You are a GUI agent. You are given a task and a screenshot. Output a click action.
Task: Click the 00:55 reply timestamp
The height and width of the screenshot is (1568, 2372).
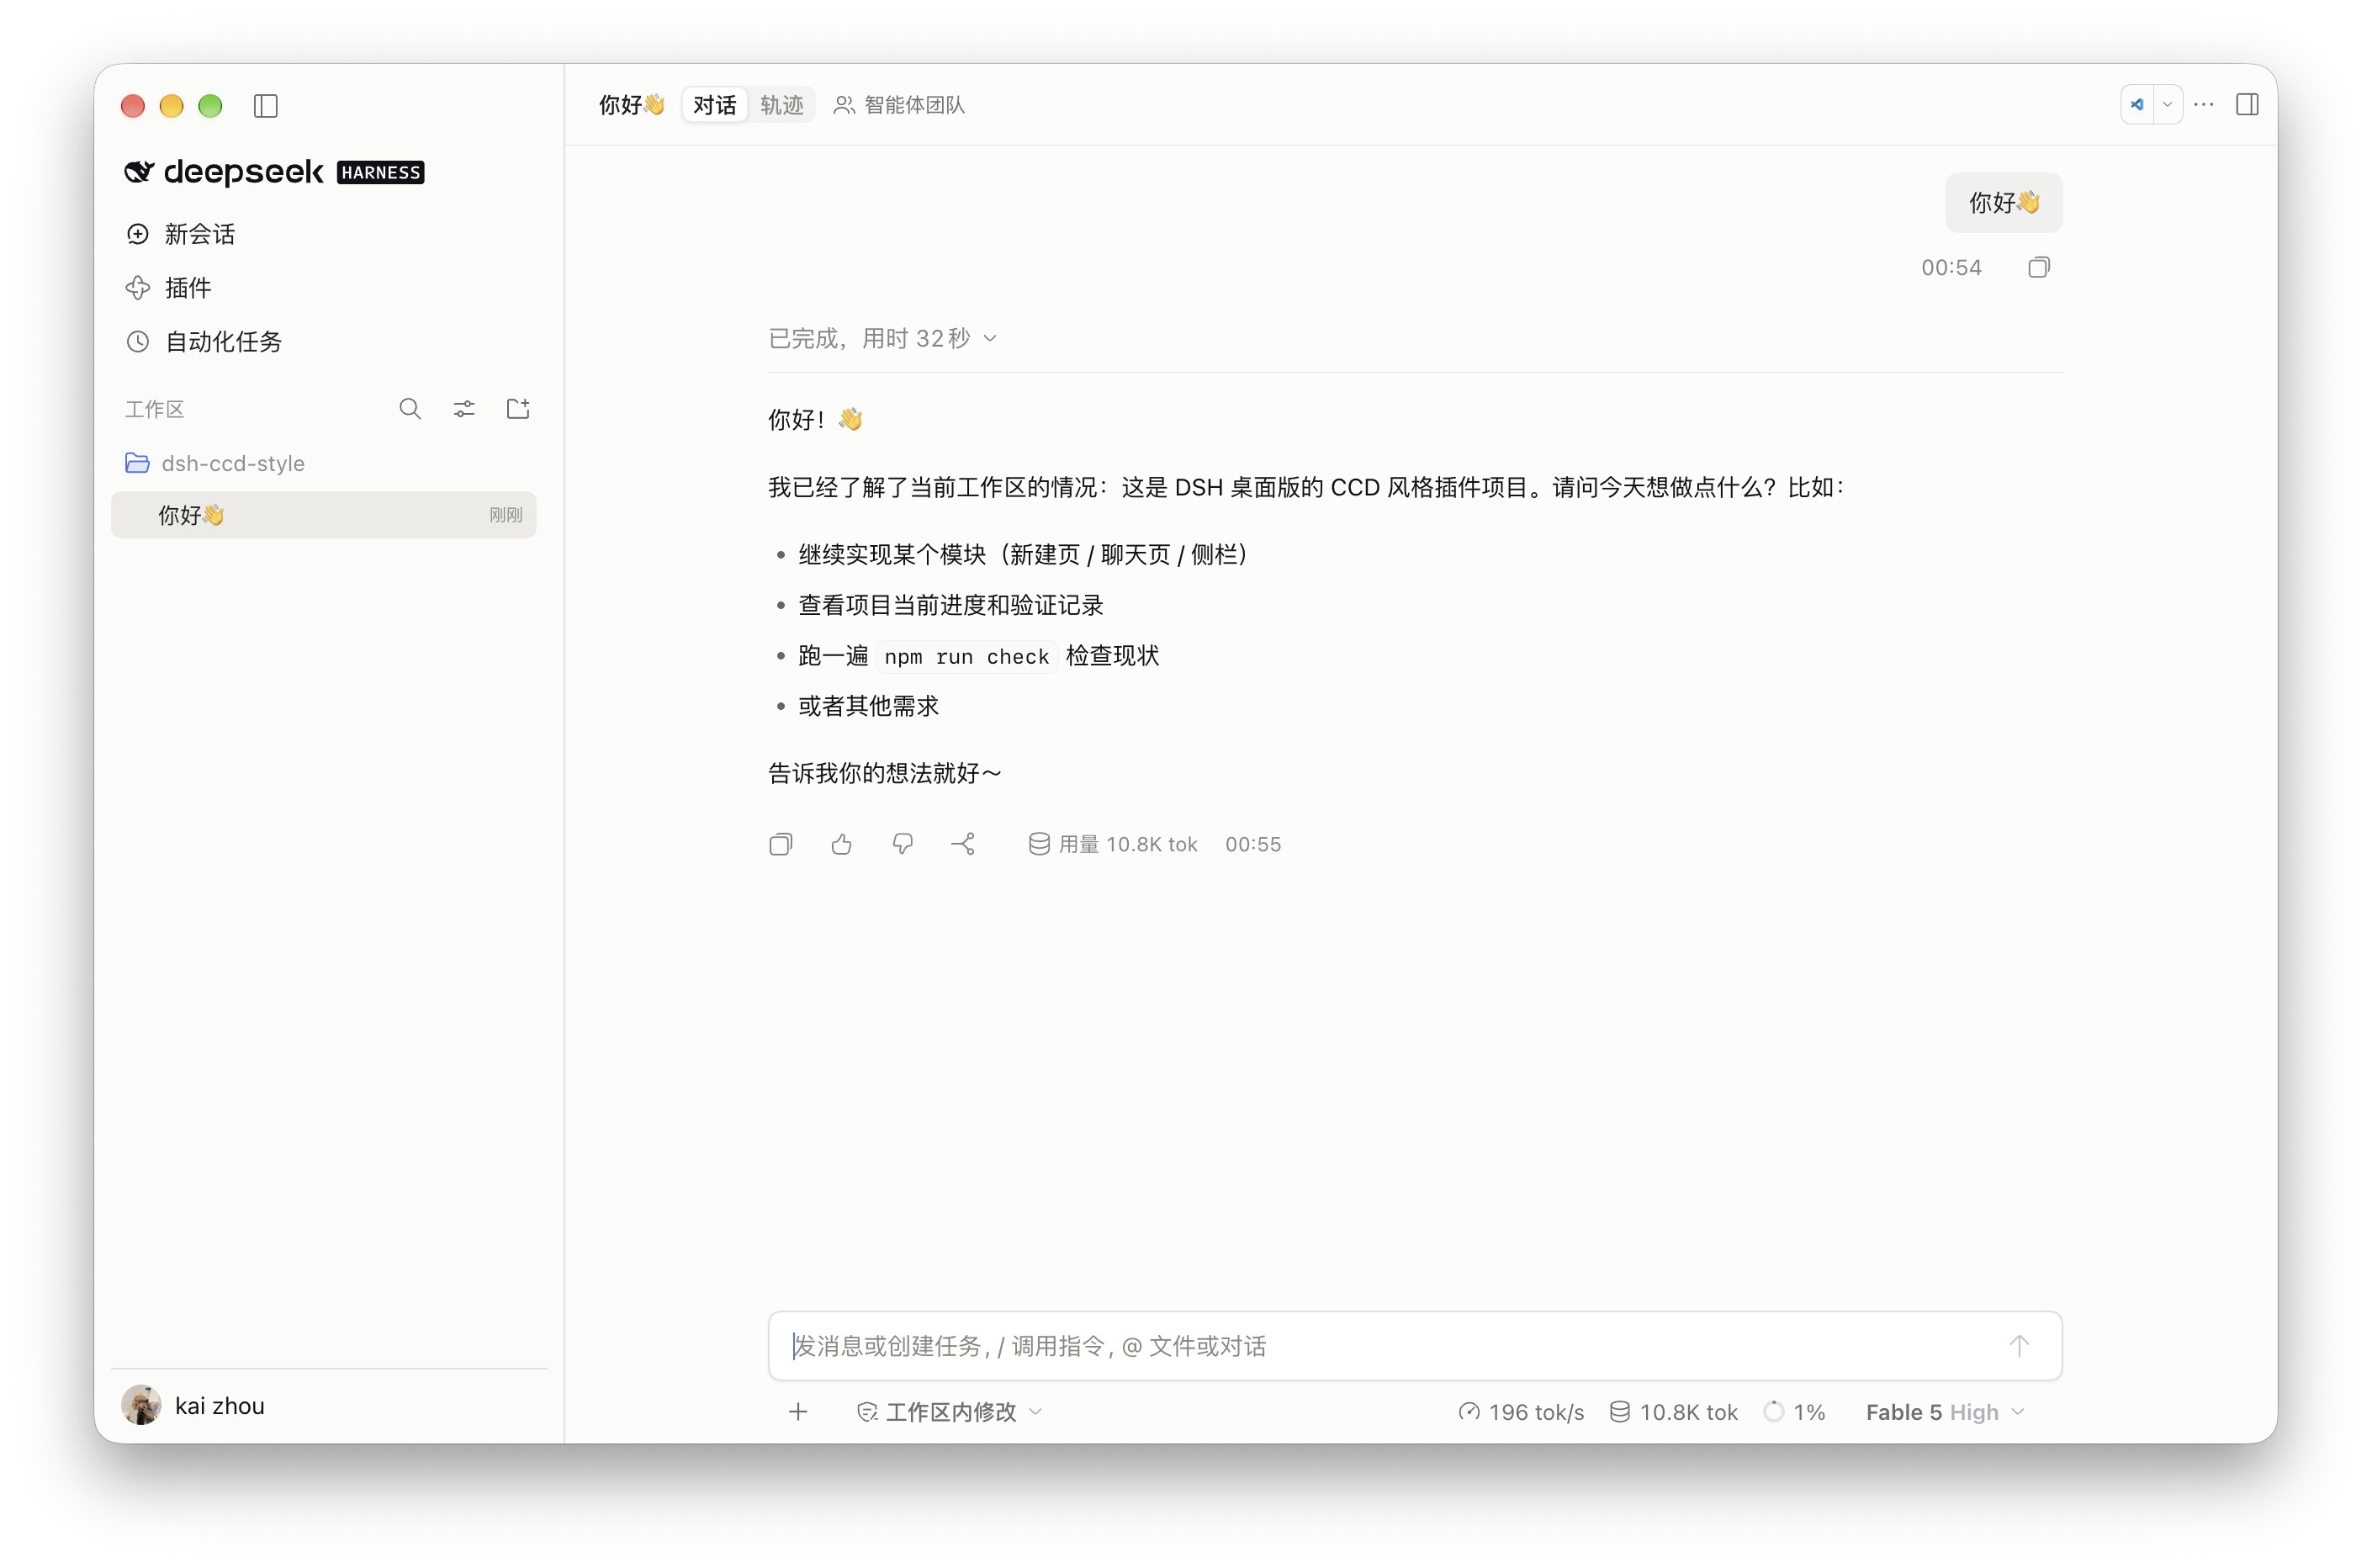pyautogui.click(x=1253, y=845)
